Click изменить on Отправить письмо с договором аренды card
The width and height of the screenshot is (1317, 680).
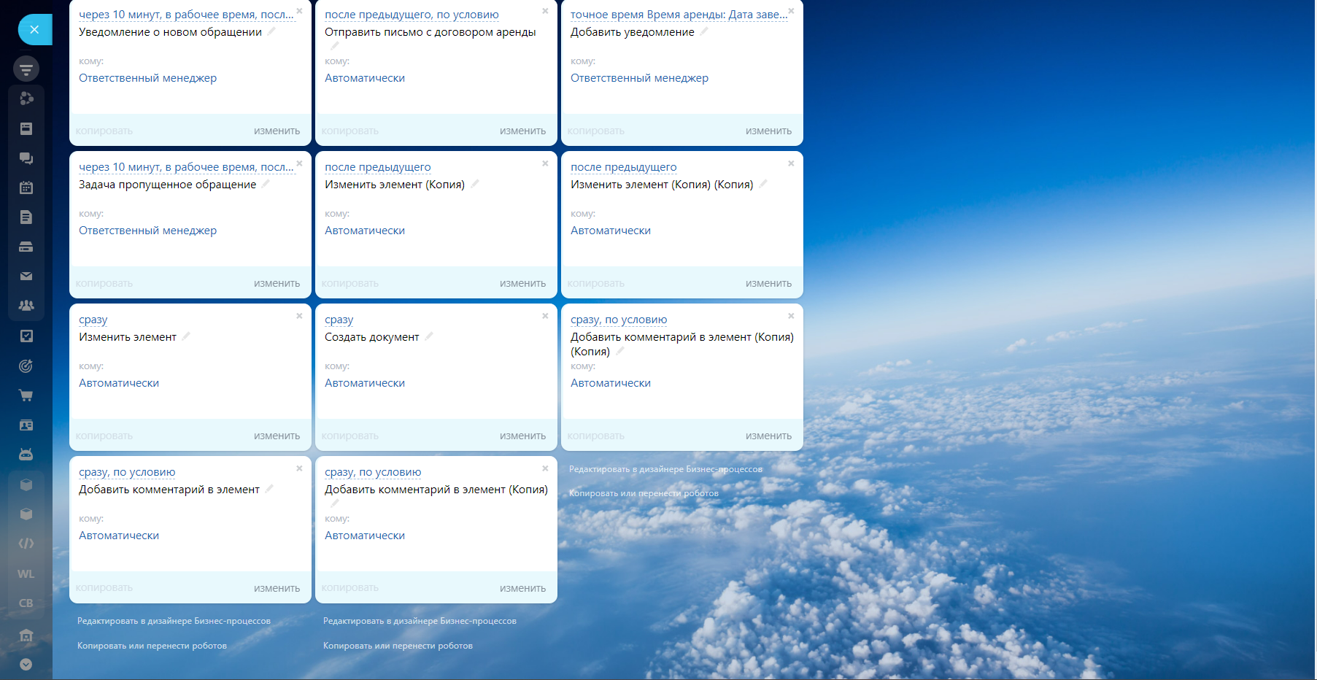coord(522,131)
